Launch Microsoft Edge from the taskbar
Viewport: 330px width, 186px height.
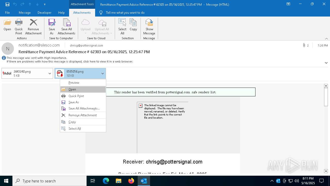pos(106,181)
